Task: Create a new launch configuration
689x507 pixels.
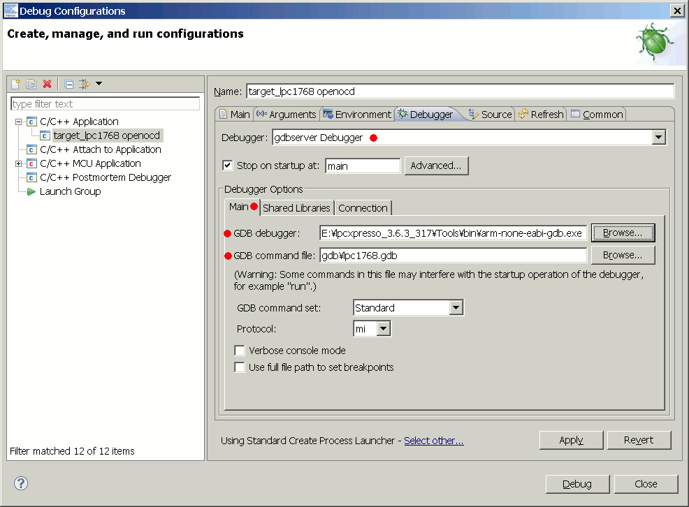Action: pyautogui.click(x=15, y=84)
